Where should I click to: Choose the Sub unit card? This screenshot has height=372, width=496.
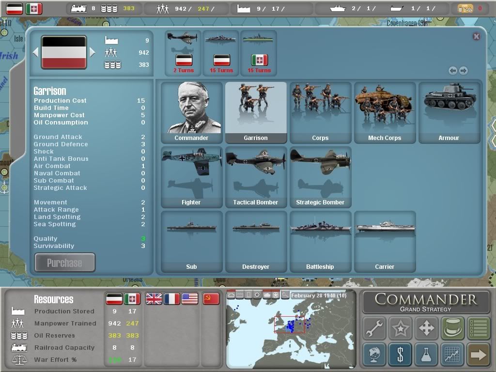point(192,242)
